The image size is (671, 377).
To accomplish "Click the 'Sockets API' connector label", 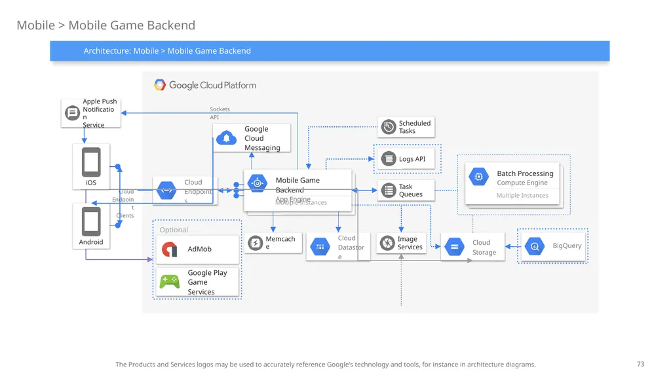I will (x=220, y=113).
